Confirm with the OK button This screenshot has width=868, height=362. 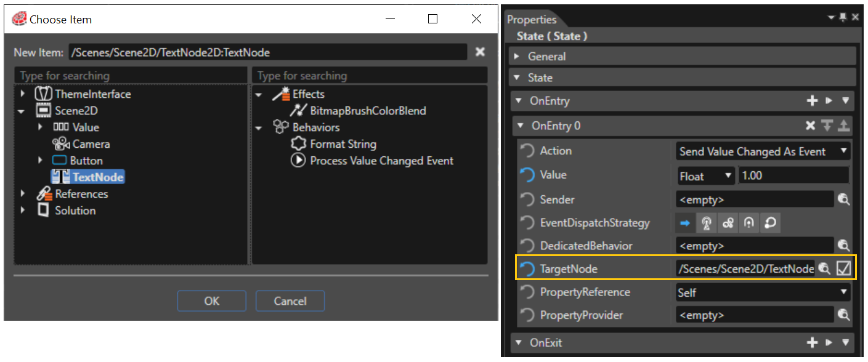tap(211, 301)
